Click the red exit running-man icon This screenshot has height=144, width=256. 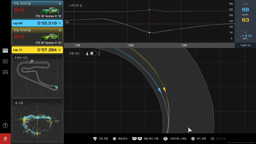point(5,138)
